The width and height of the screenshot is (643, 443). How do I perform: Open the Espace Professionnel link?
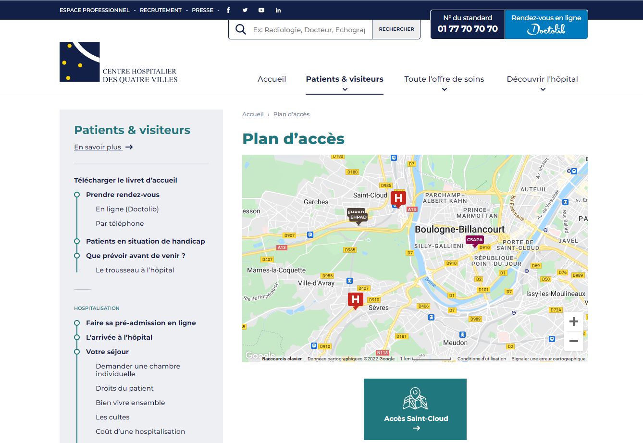point(95,10)
